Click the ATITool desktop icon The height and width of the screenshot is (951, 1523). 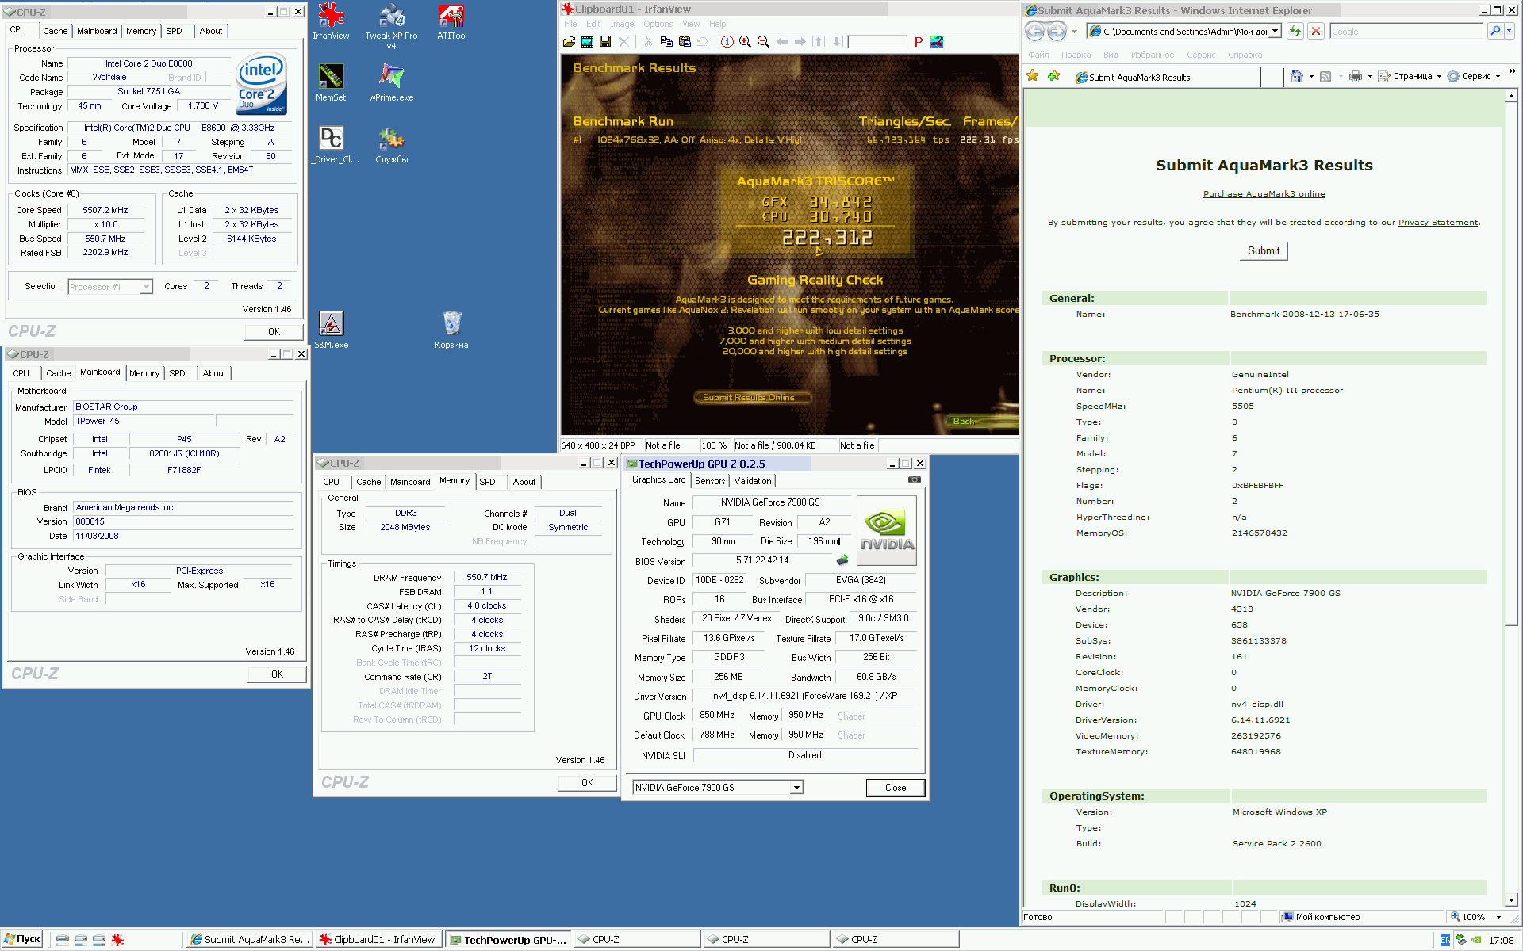click(x=451, y=21)
